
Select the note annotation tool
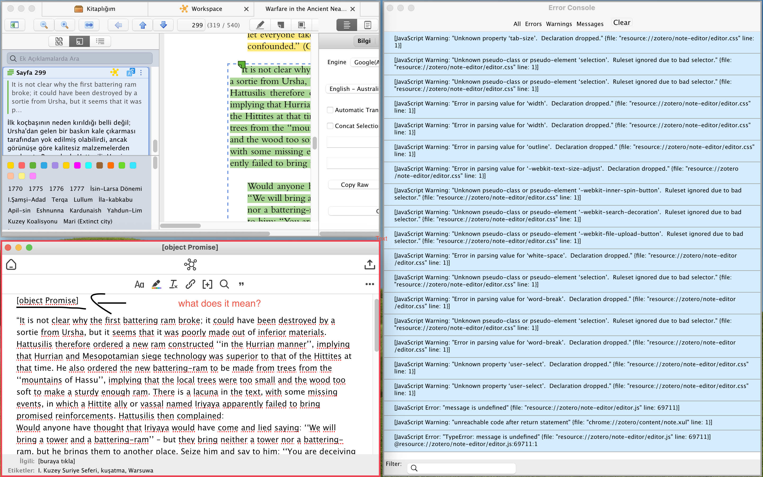click(281, 25)
